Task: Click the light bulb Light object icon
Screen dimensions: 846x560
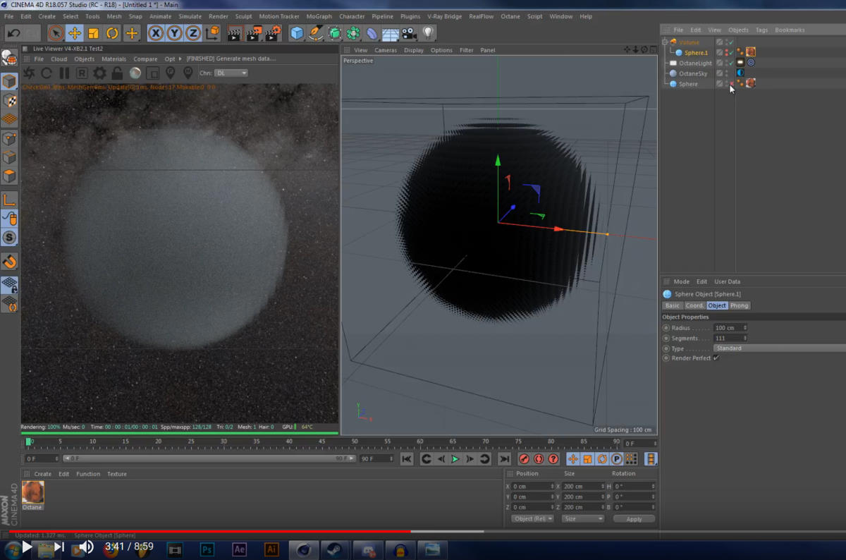Action: [x=427, y=33]
